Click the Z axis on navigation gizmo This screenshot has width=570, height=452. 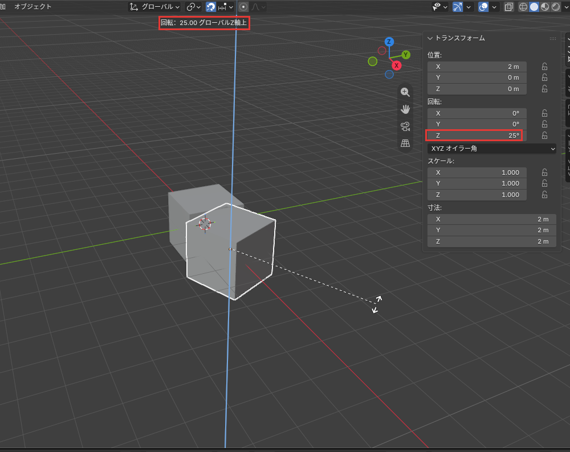click(389, 42)
